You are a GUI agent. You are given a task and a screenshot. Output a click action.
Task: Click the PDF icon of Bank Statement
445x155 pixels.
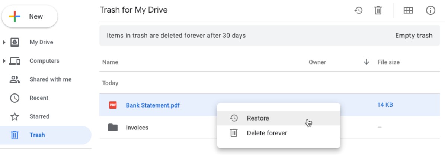[113, 105]
